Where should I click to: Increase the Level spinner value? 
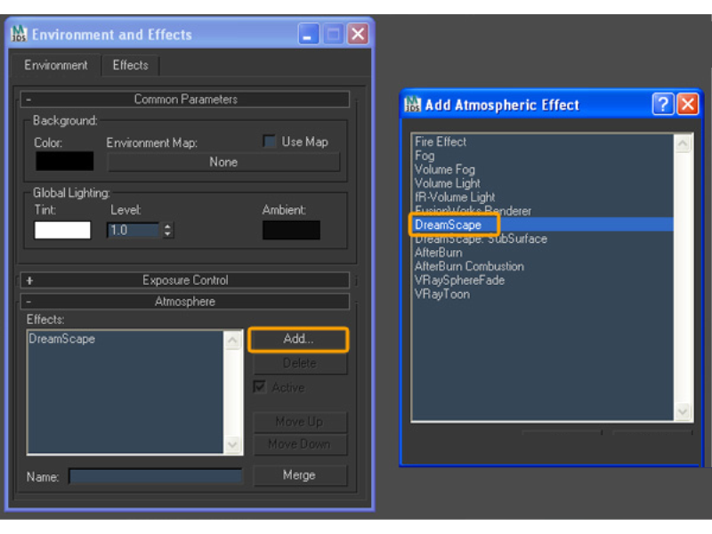click(168, 226)
